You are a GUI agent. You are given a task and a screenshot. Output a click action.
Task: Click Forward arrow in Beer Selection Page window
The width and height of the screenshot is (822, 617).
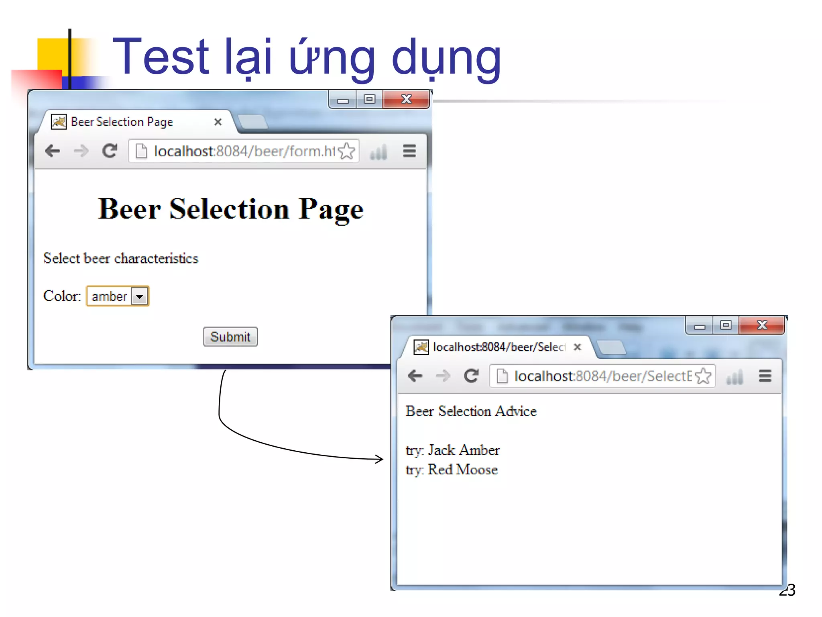pyautogui.click(x=81, y=151)
